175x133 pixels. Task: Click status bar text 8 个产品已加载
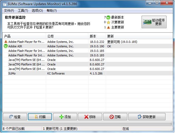(14, 129)
